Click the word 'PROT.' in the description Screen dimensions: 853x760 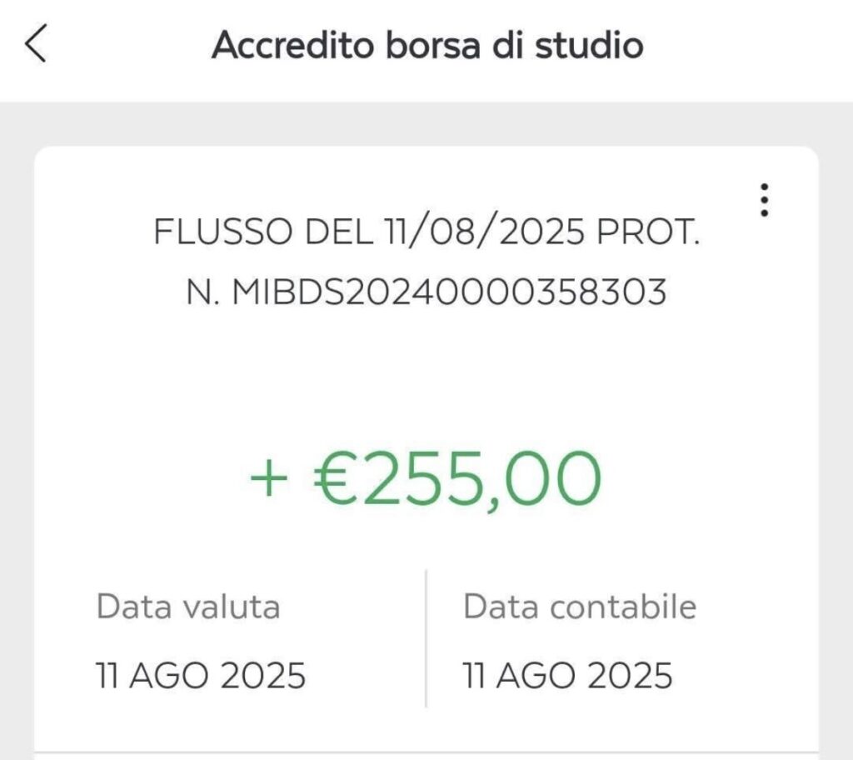pos(648,232)
